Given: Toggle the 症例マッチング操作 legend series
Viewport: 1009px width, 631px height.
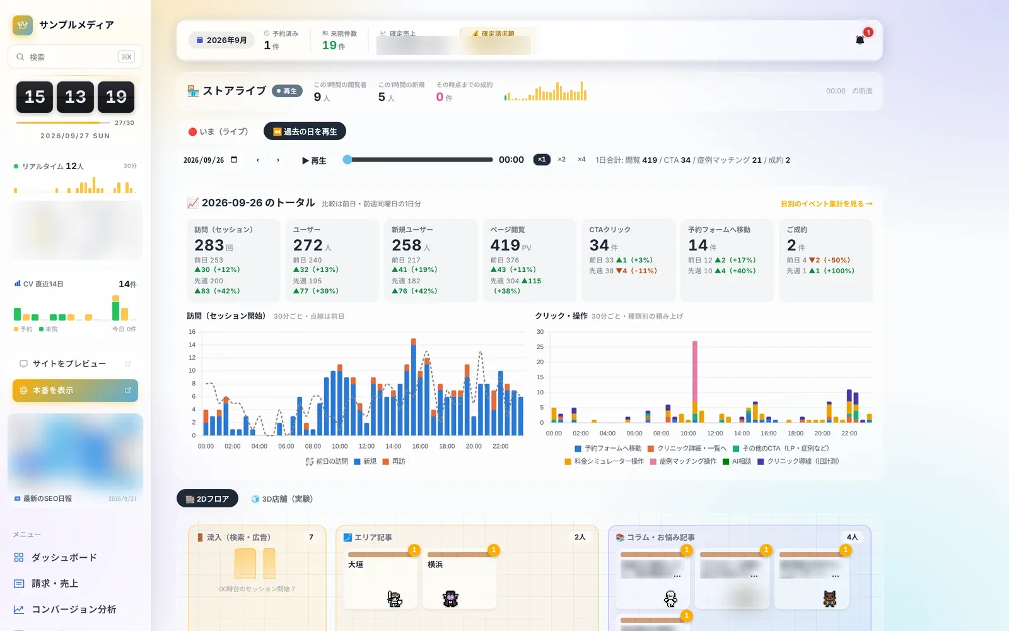Looking at the screenshot, I should pyautogui.click(x=683, y=461).
